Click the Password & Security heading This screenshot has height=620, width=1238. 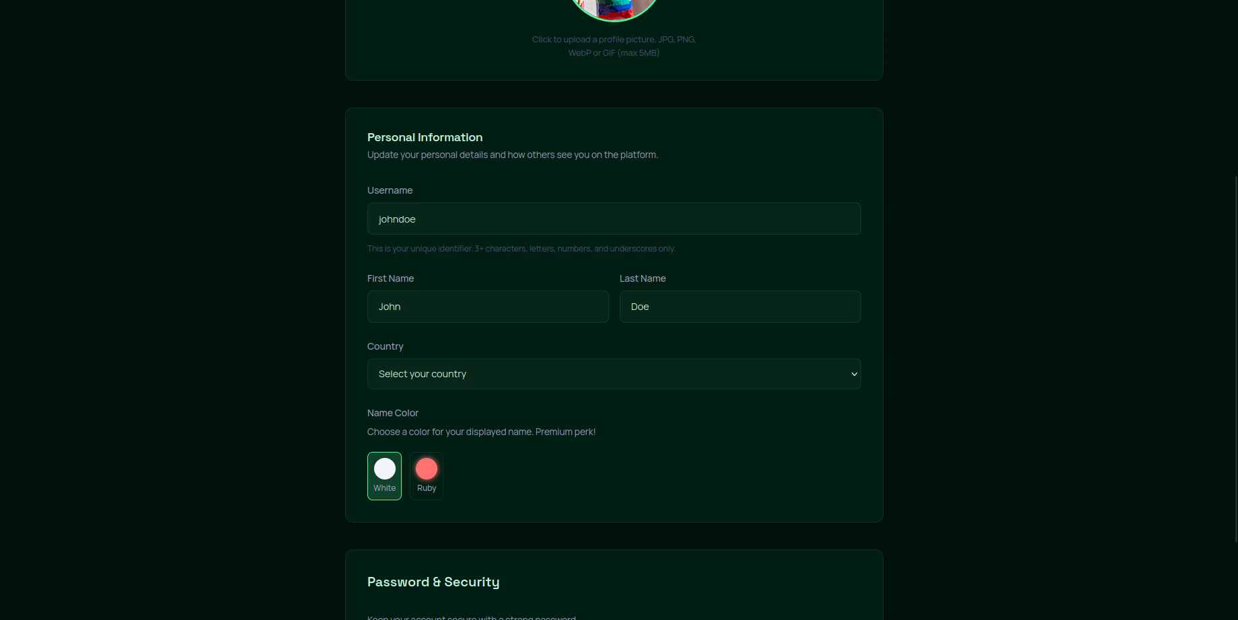coord(433,582)
